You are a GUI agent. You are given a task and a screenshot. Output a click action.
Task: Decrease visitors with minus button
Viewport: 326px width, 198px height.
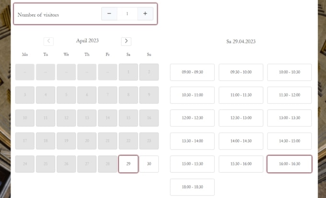109,14
